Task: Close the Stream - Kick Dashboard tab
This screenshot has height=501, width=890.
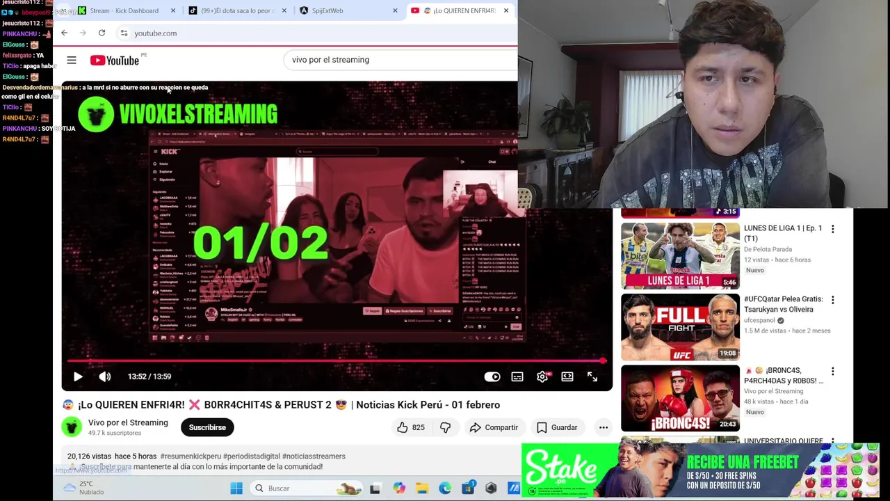Action: pos(173,10)
